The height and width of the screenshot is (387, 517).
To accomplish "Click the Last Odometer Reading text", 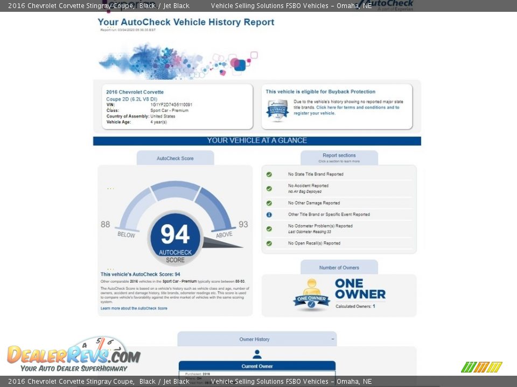I will (310, 232).
